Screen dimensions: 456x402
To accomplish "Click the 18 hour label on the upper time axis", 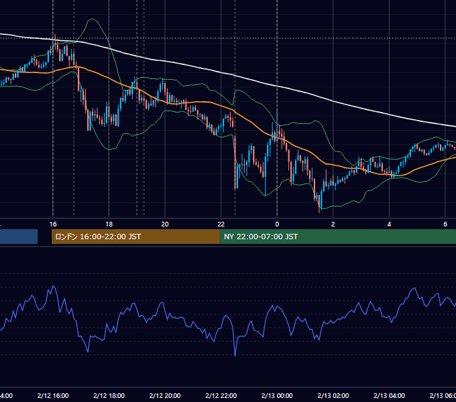I will click(x=109, y=224).
